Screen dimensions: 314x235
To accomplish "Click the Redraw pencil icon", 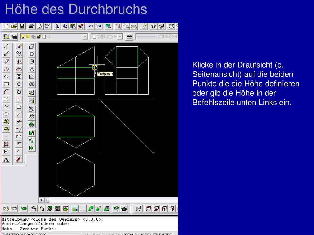I will pyautogui.click(x=144, y=26).
